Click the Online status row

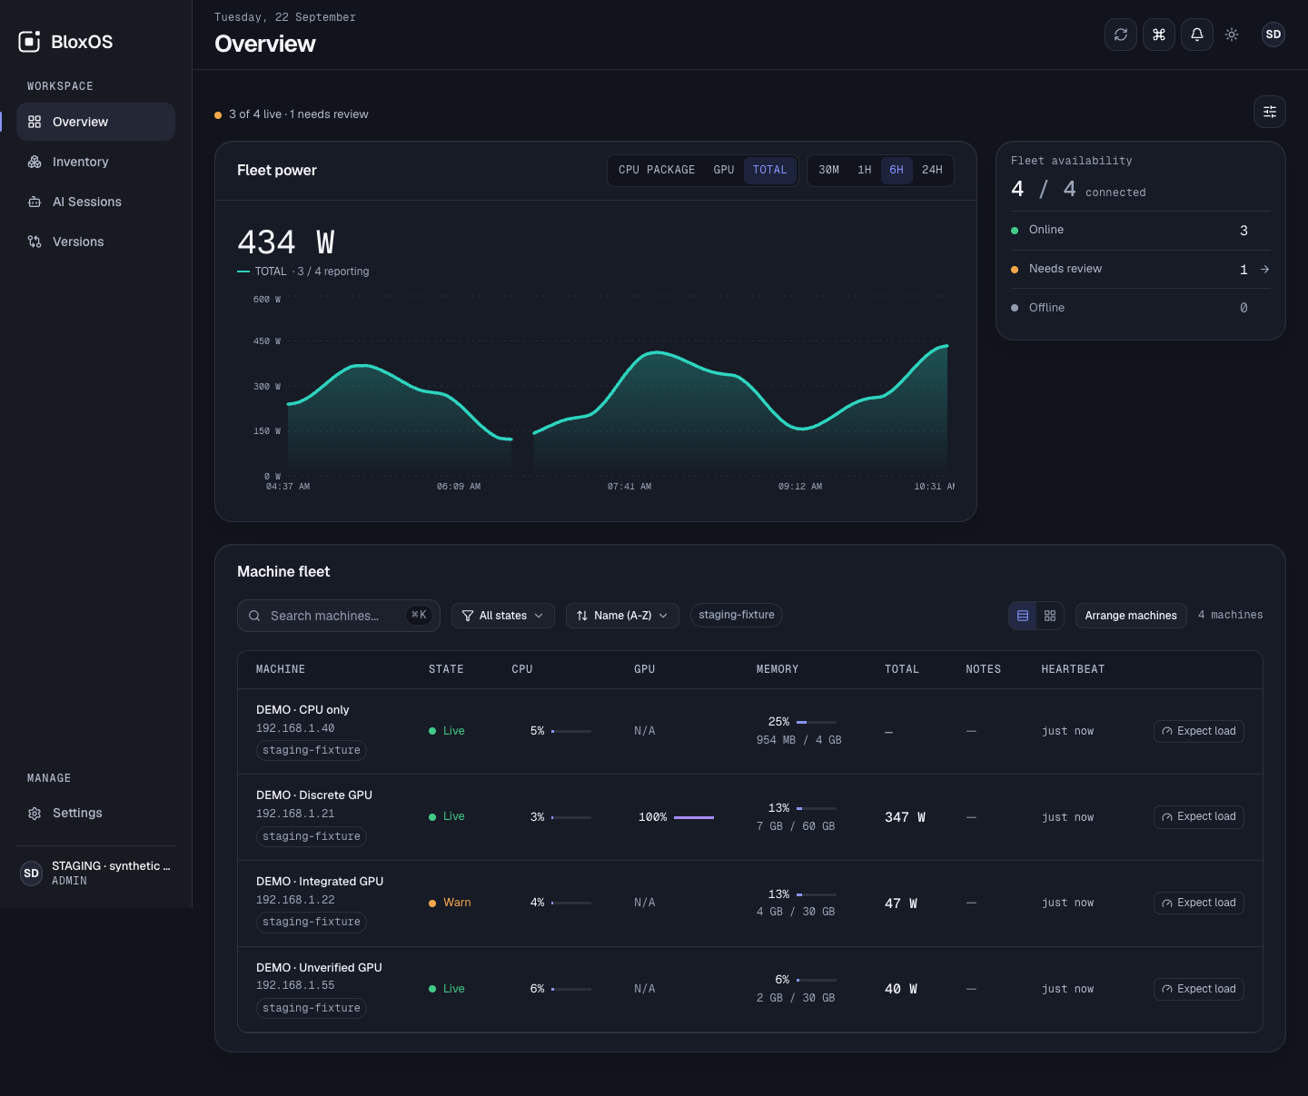1141,231
